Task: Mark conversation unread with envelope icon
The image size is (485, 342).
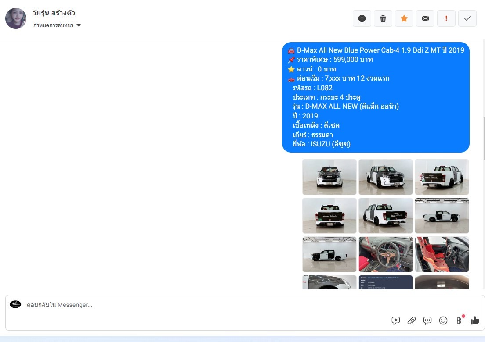Action: tap(425, 18)
